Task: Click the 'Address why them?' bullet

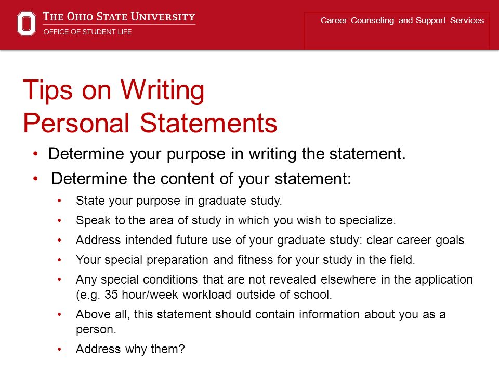Action: (x=130, y=349)
